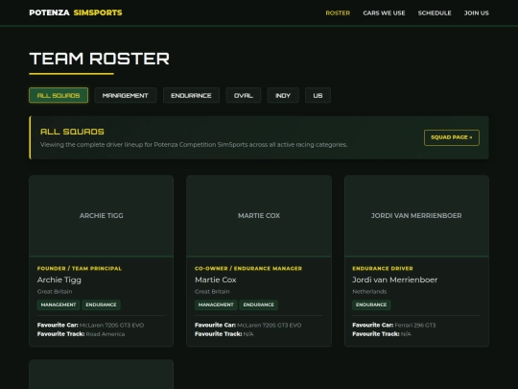Click the Martie Cox name heading

point(216,280)
